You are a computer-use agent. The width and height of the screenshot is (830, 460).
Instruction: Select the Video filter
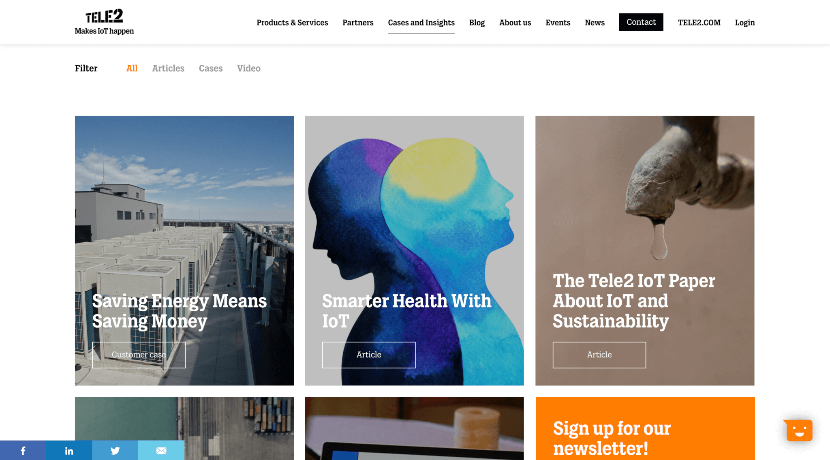click(249, 68)
